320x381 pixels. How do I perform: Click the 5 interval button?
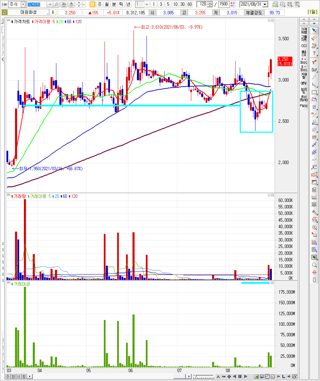168,4
